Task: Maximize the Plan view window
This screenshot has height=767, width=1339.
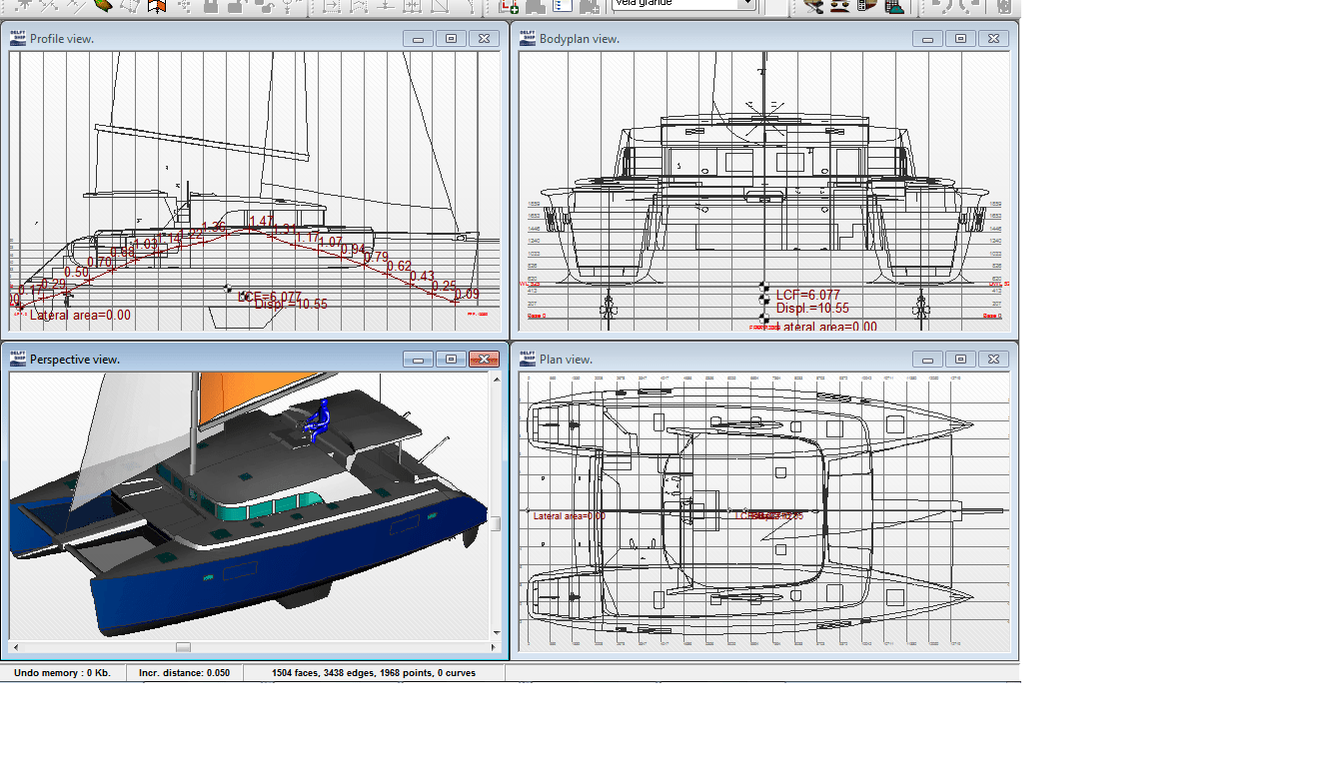Action: (959, 359)
